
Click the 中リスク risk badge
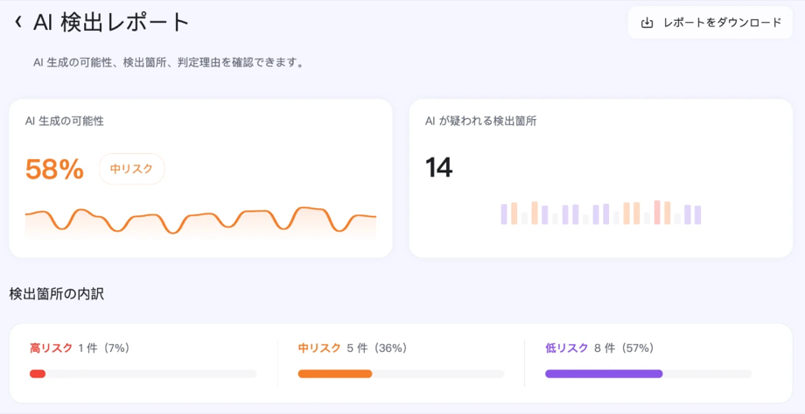click(x=131, y=169)
